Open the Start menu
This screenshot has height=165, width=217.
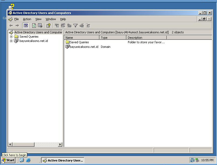pyautogui.click(x=8, y=160)
